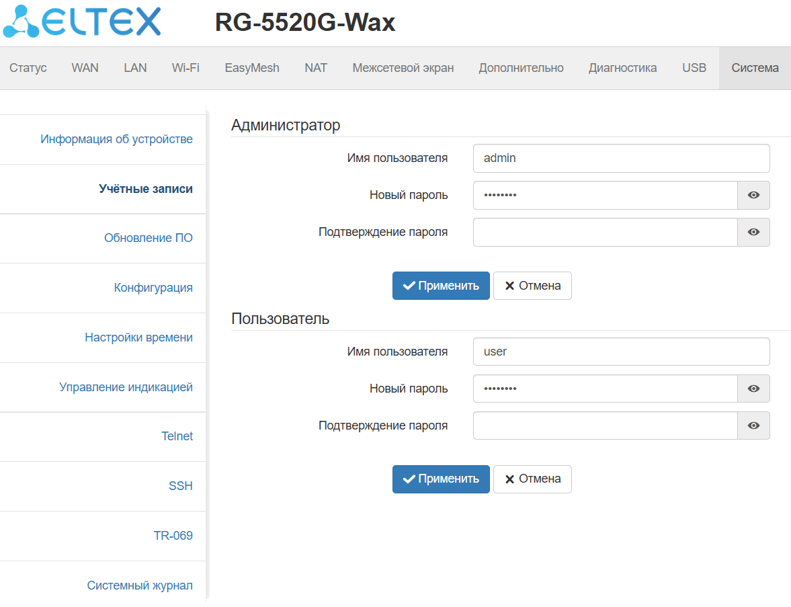Screen dimensions: 791x607
Task: Reveal the user password confirmation
Action: [x=753, y=426]
